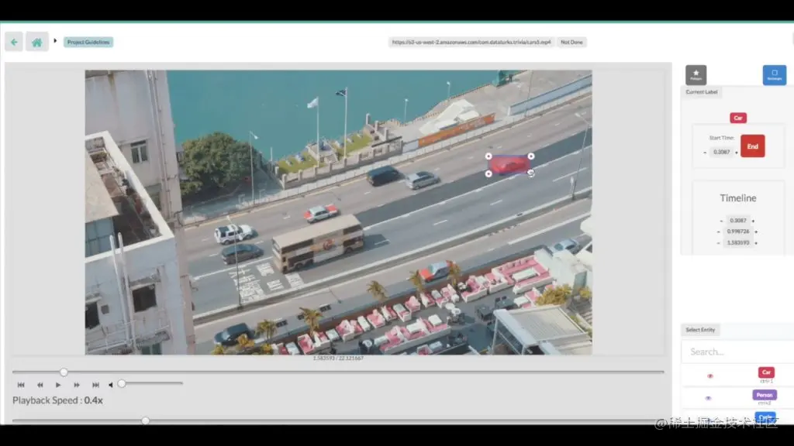The height and width of the screenshot is (446, 794).
Task: Play the video
Action: point(58,385)
